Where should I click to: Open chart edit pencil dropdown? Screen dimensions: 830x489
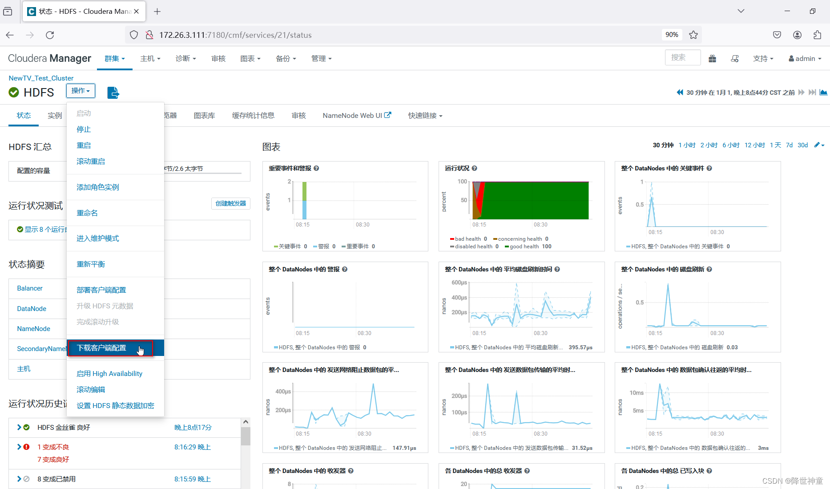pyautogui.click(x=819, y=145)
